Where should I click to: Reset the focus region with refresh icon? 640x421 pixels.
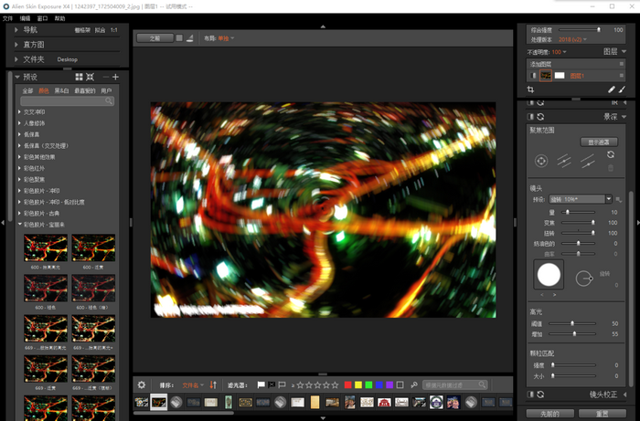[611, 155]
